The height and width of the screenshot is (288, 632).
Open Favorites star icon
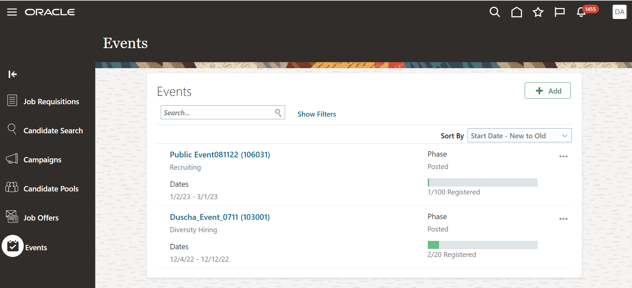538,12
